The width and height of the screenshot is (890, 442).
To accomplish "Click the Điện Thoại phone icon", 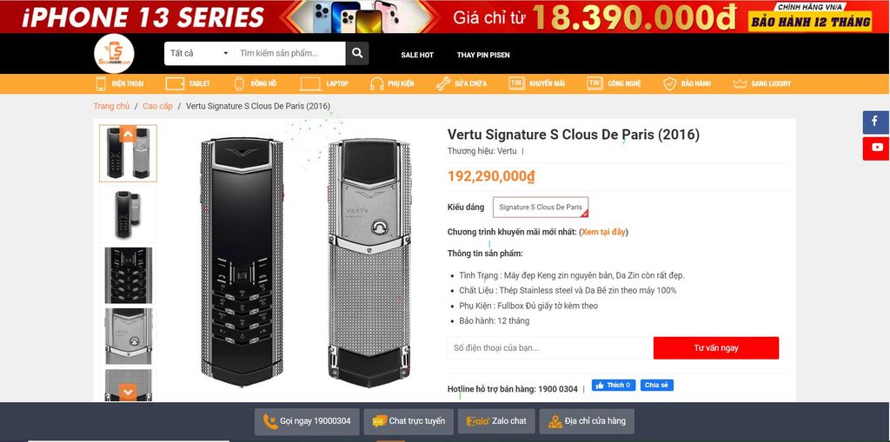I will [101, 83].
